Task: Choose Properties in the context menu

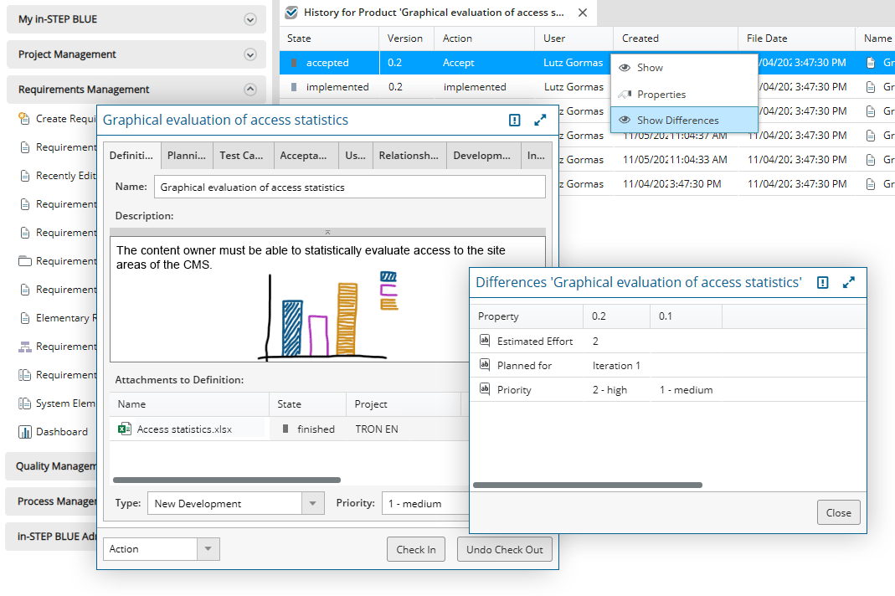Action: tap(661, 95)
